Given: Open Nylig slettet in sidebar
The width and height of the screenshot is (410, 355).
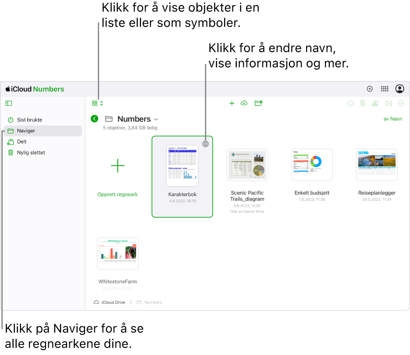Looking at the screenshot, I should click(43, 153).
